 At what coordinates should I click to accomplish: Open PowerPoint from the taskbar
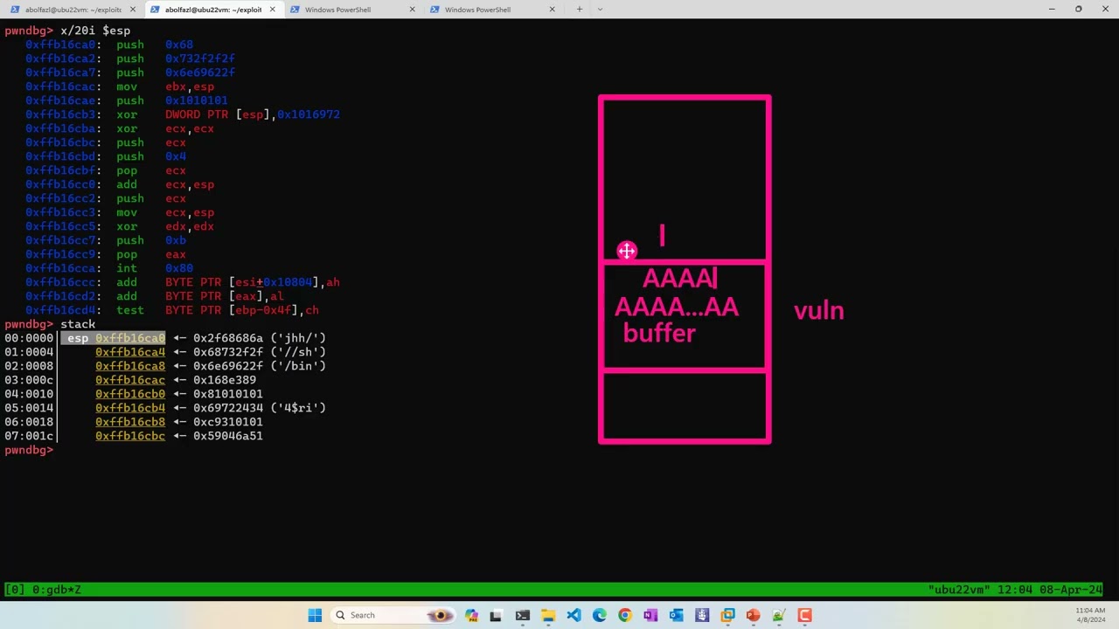tap(754, 615)
